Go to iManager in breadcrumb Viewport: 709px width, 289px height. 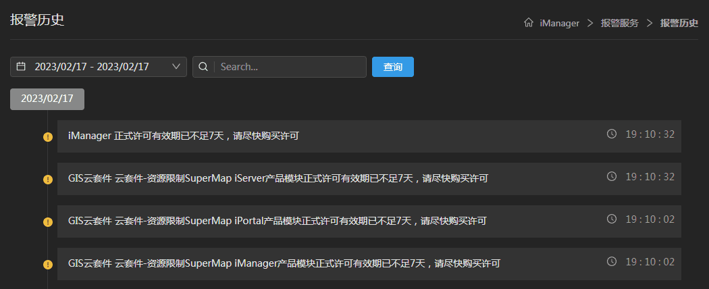coord(560,23)
